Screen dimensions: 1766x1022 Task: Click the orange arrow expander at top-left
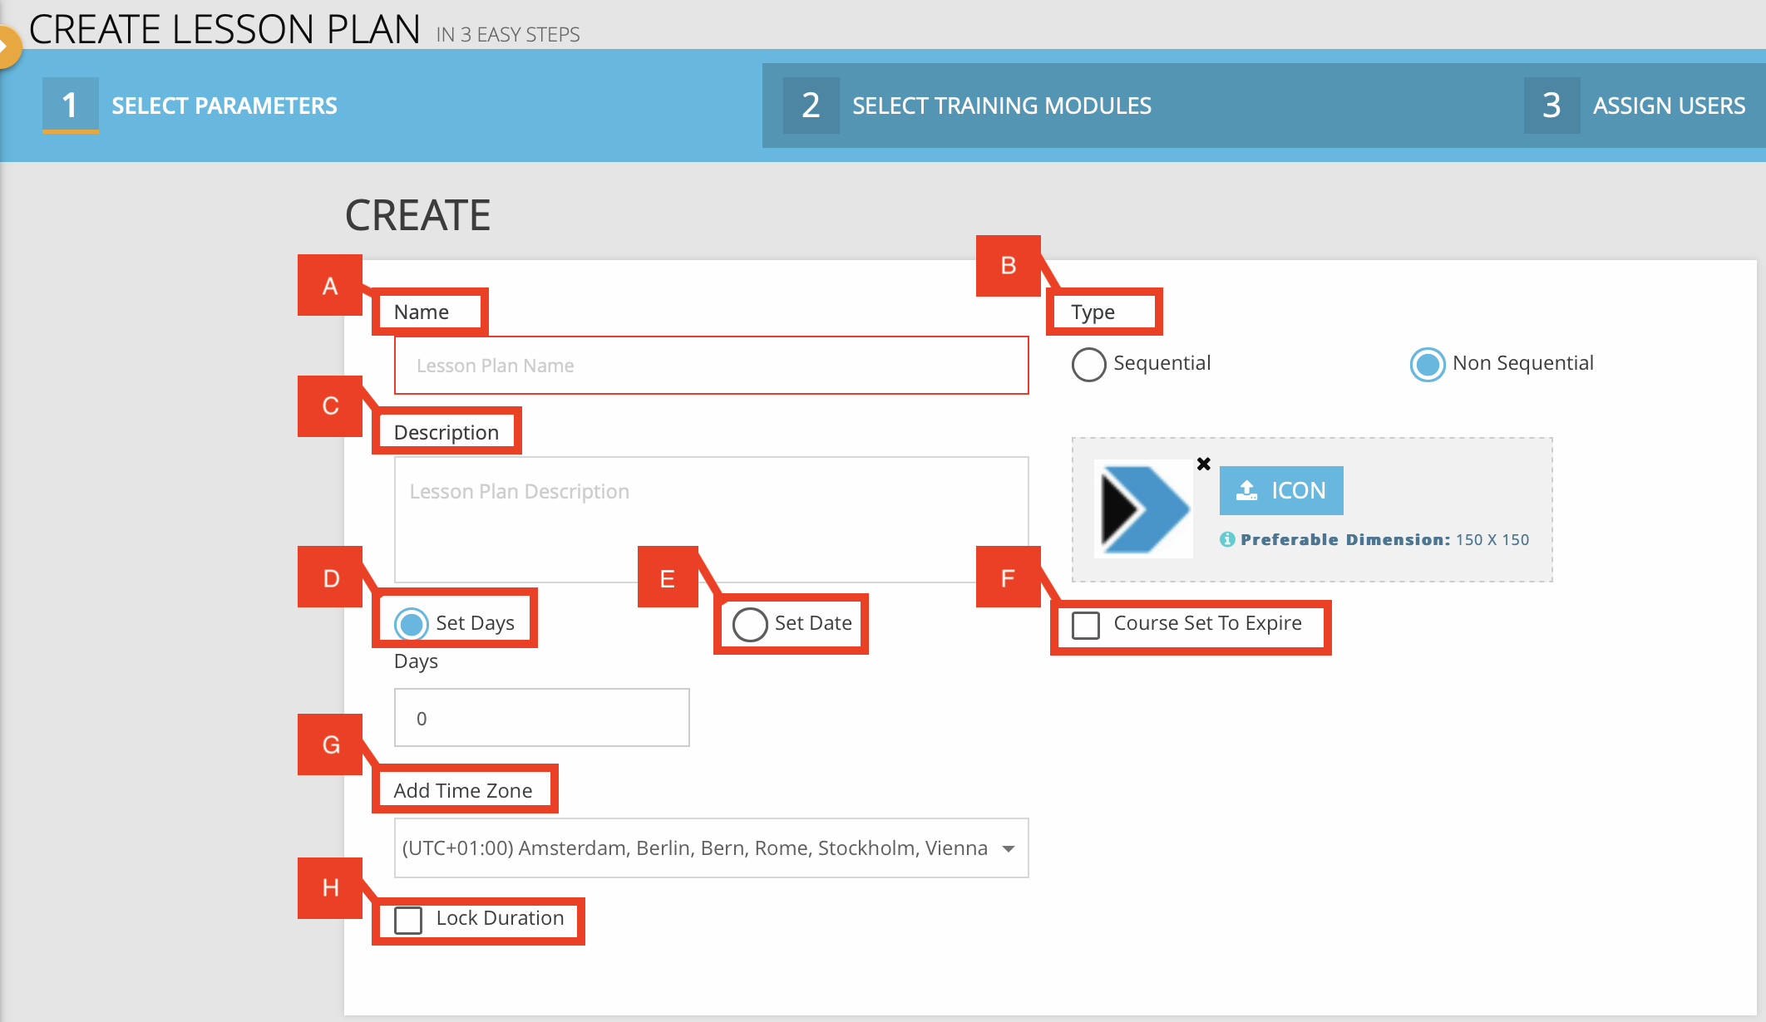[7, 47]
